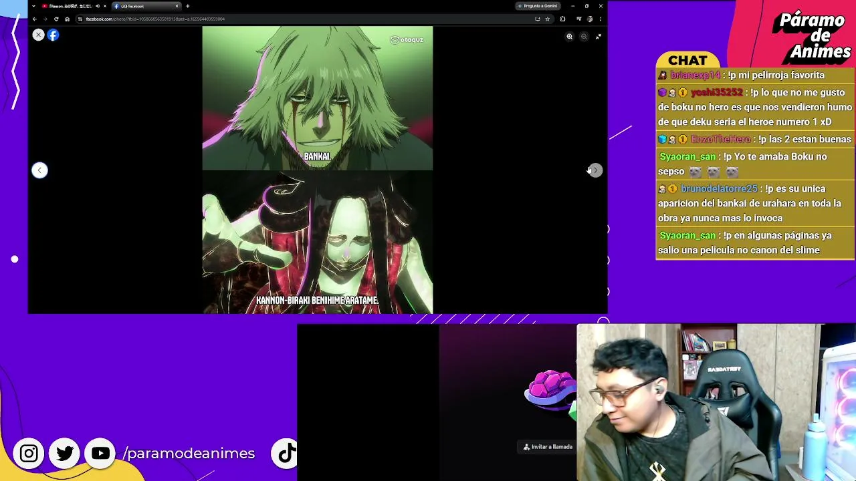Click Pregunta a Gemini button
This screenshot has height=481, width=856.
pyautogui.click(x=538, y=6)
